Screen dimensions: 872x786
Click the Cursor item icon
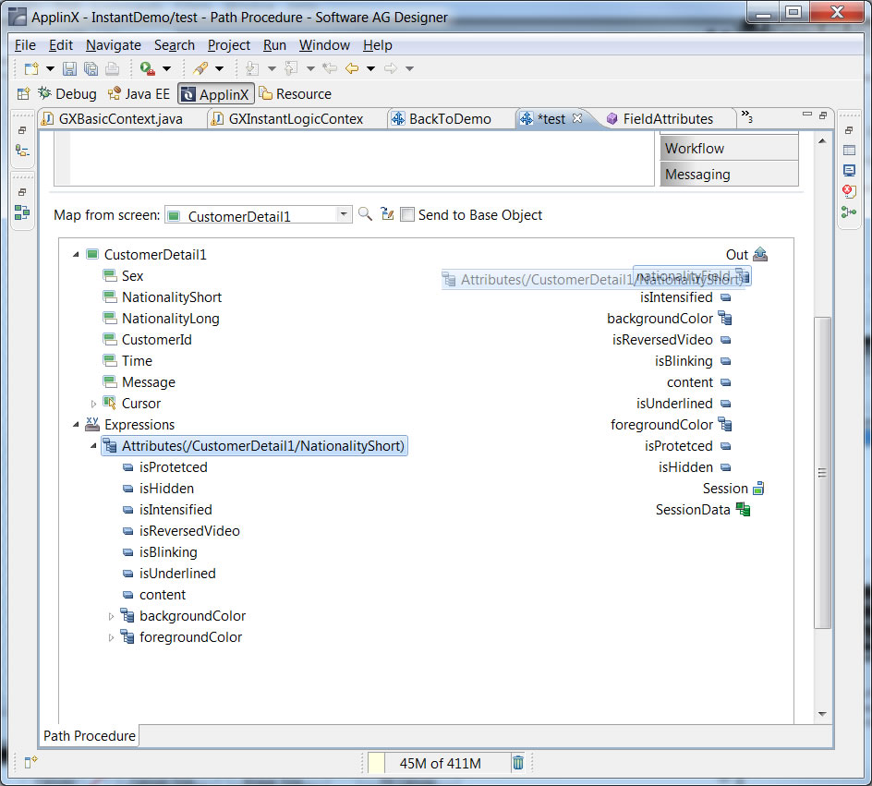pos(110,403)
